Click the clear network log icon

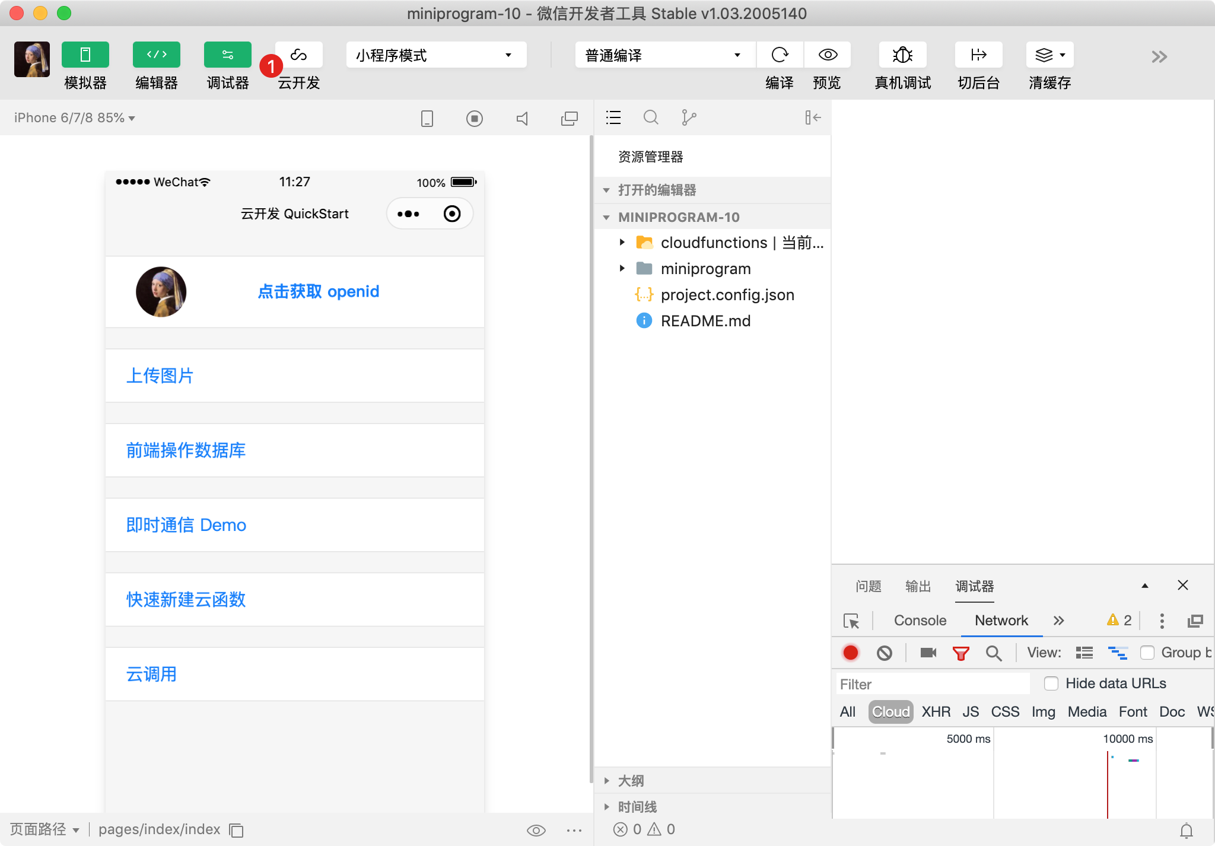click(x=884, y=653)
